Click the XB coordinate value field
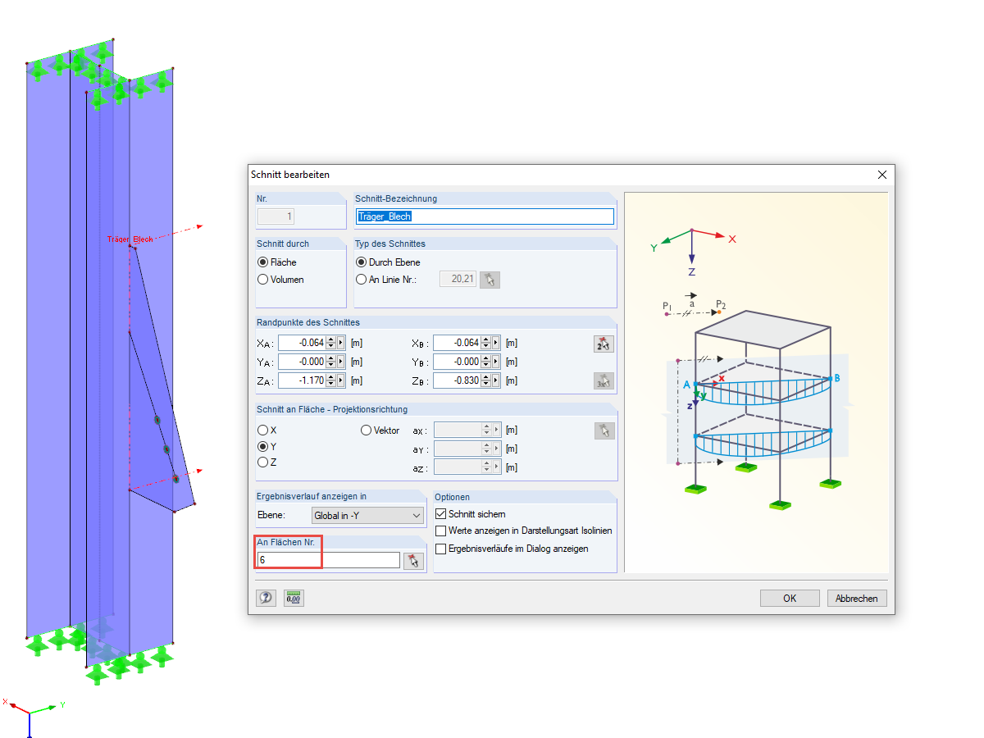Screen dimensions: 984x738 pyautogui.click(x=457, y=344)
